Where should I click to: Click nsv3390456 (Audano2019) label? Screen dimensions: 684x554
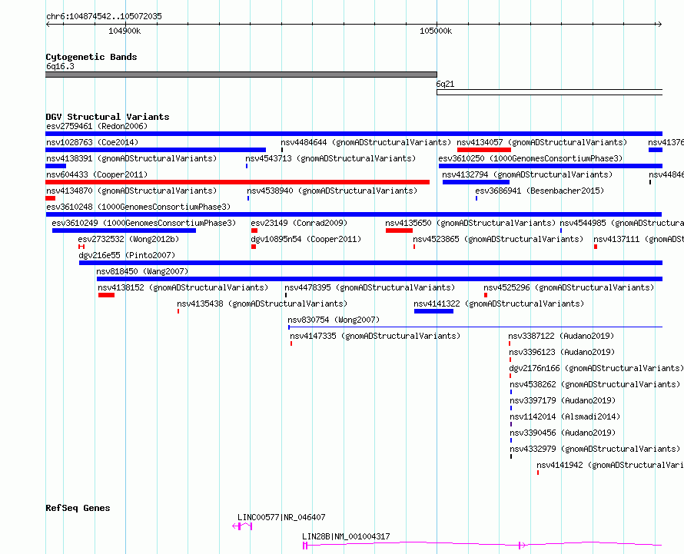563,433
